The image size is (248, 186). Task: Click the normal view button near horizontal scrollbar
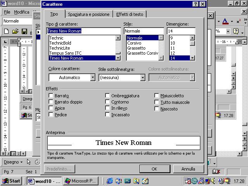click(3, 153)
